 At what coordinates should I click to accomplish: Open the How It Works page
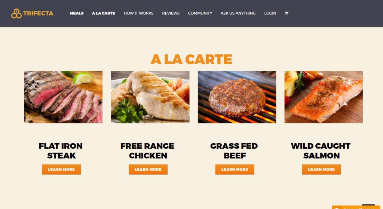138,13
